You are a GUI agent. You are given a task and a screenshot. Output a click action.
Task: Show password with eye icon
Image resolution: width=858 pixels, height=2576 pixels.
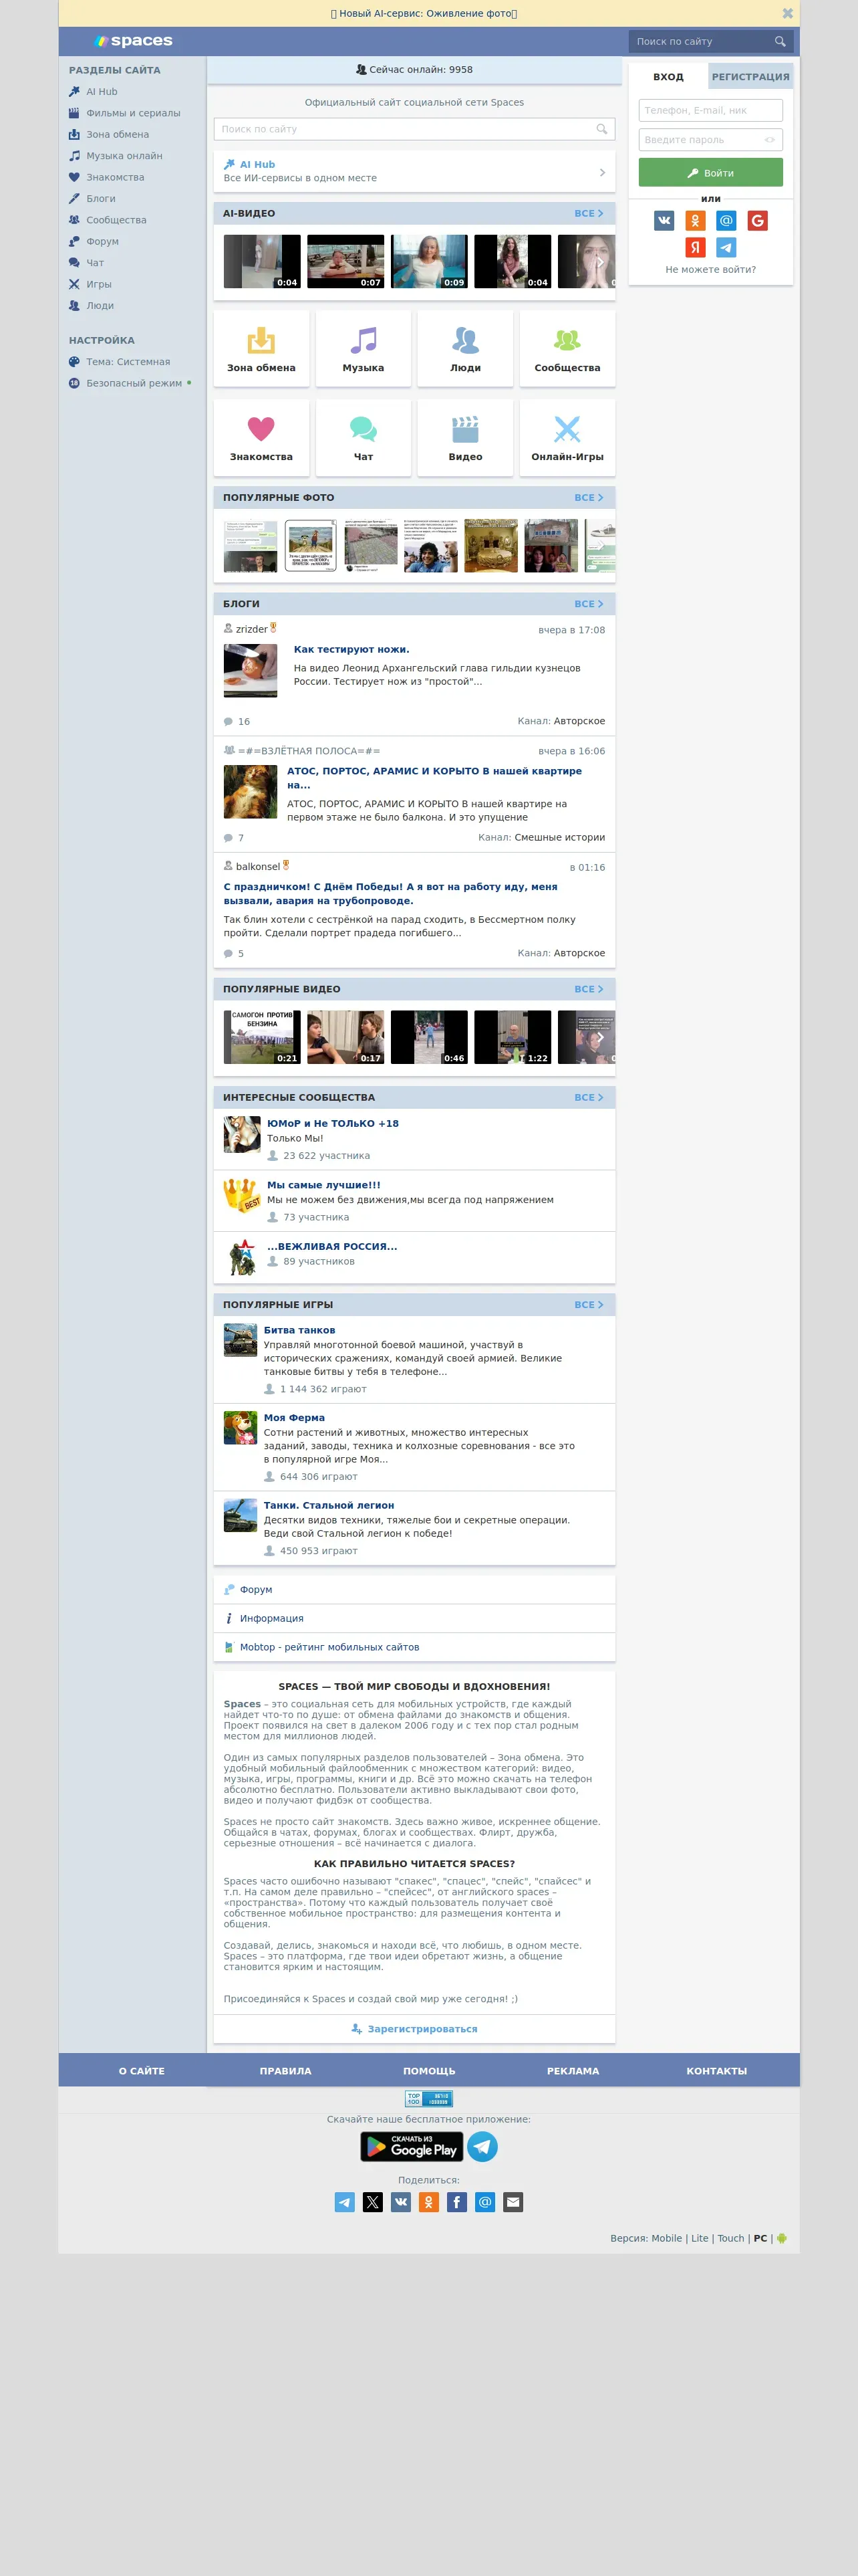pyautogui.click(x=770, y=140)
